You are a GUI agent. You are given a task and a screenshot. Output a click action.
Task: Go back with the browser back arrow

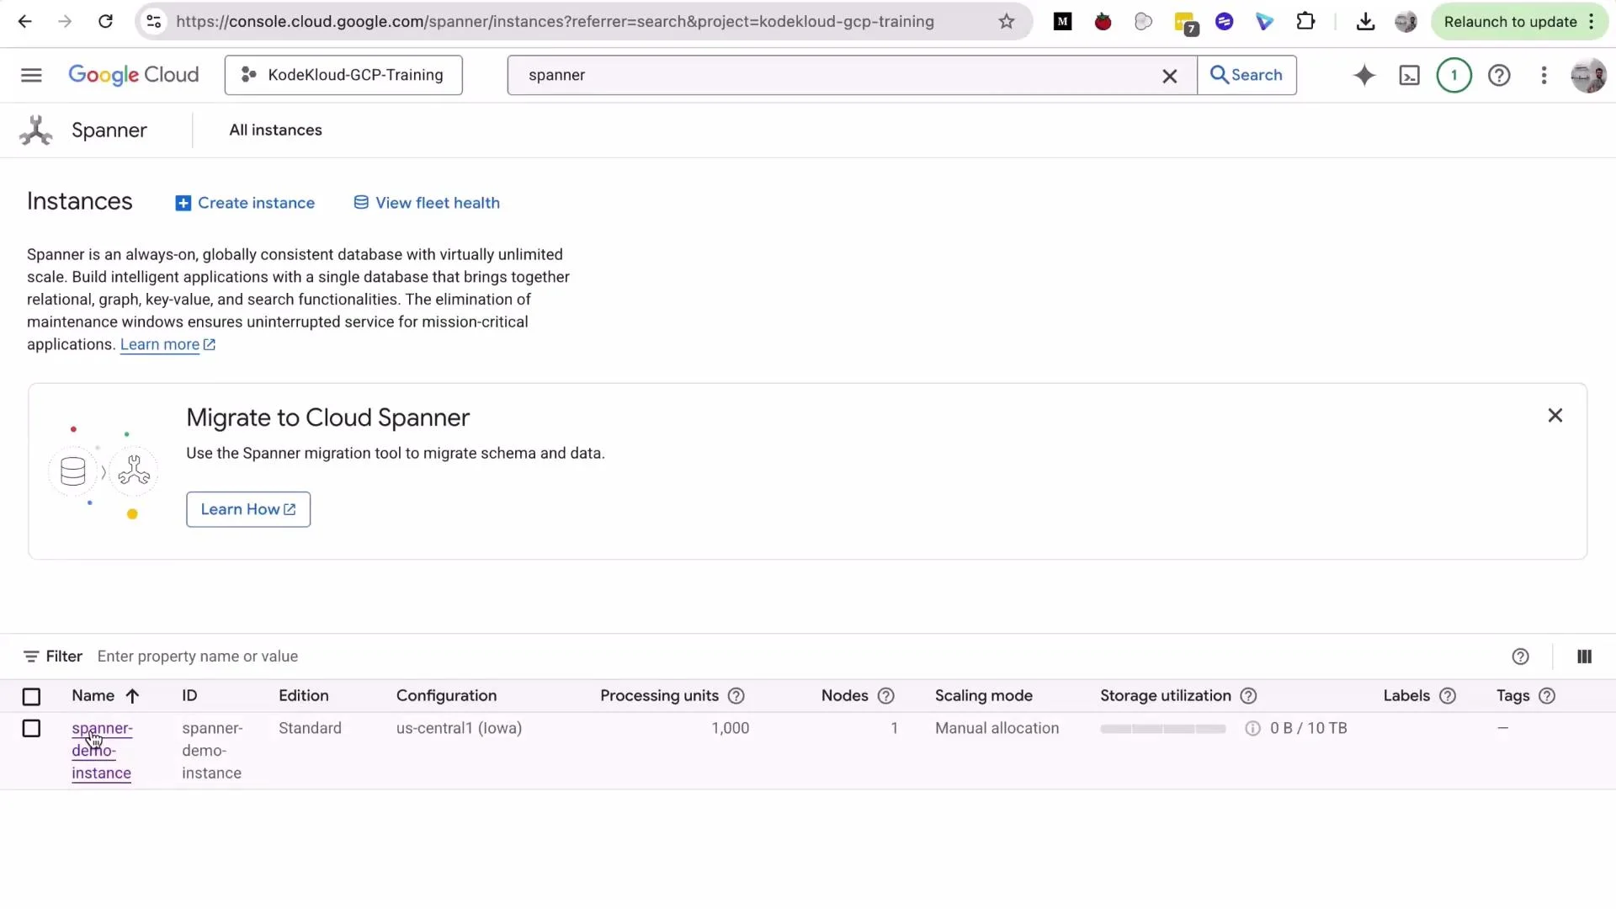pyautogui.click(x=25, y=22)
